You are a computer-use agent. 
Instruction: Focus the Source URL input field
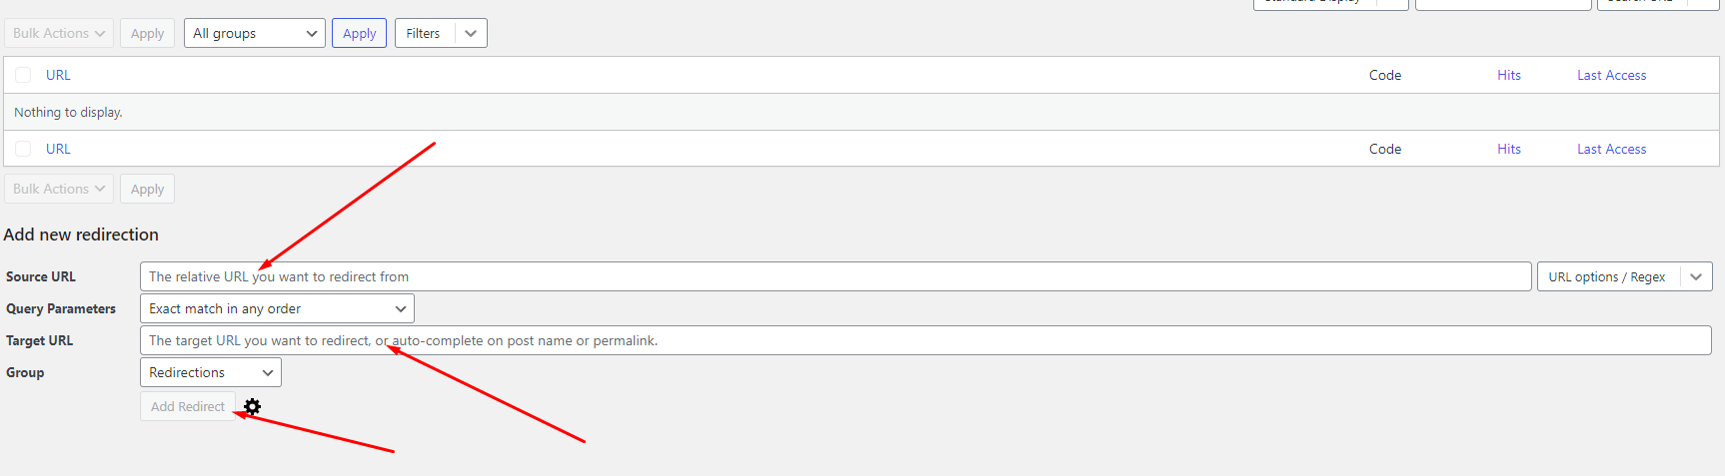835,276
